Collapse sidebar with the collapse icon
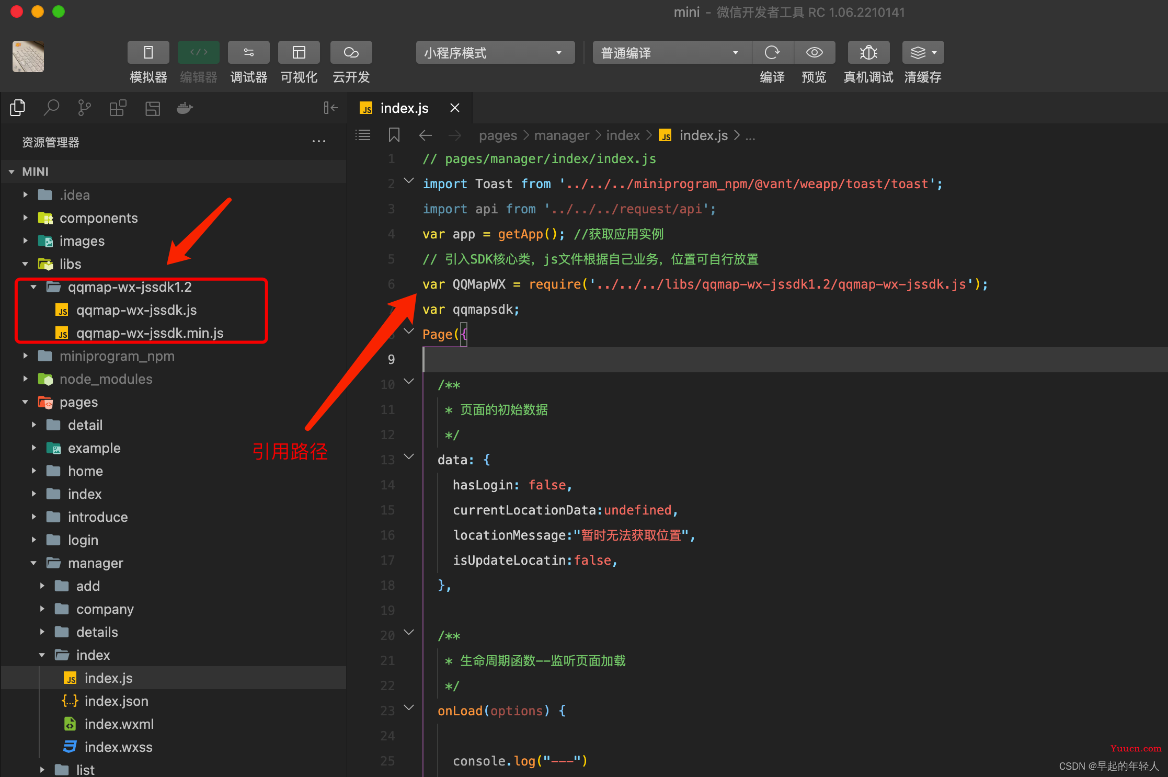The image size is (1168, 777). 330,108
